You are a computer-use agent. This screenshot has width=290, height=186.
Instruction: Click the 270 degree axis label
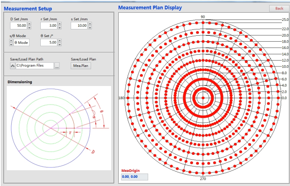(203, 179)
